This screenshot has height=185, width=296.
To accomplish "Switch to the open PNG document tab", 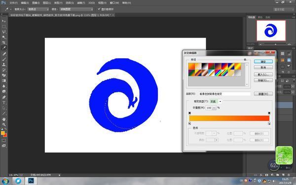I will pyautogui.click(x=62, y=15).
